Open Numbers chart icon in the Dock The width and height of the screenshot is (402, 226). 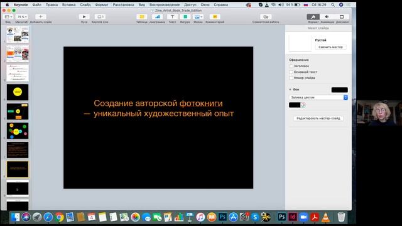point(179,217)
